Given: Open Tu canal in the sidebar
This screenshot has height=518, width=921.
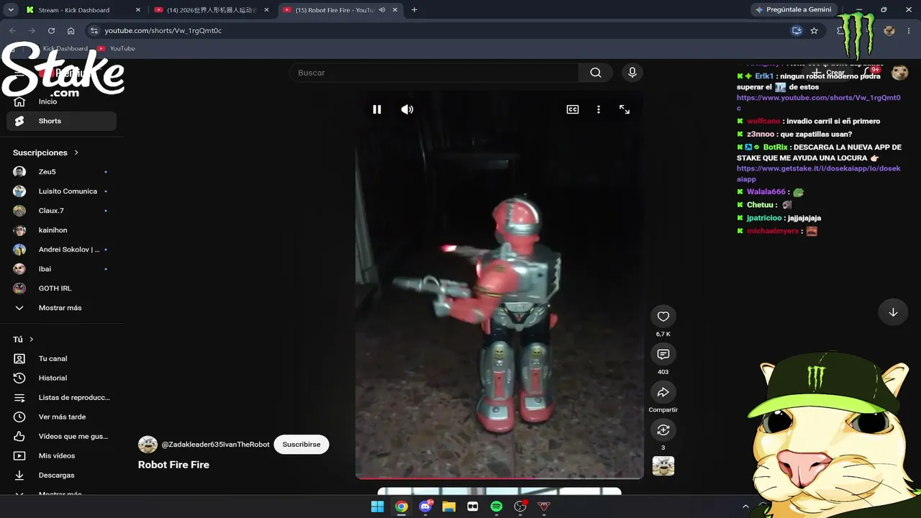Looking at the screenshot, I should point(61,358).
